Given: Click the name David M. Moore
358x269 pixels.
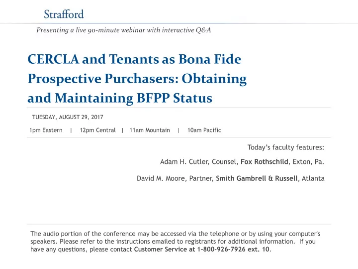Looking at the screenshot, I should pos(161,178).
